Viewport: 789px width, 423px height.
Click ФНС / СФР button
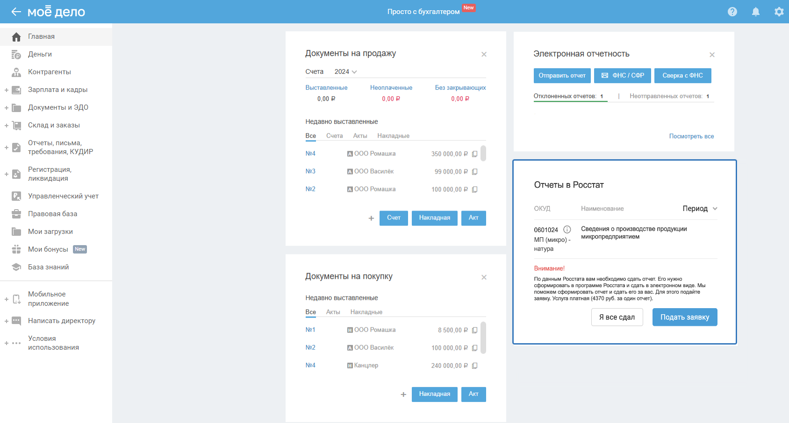coord(623,76)
